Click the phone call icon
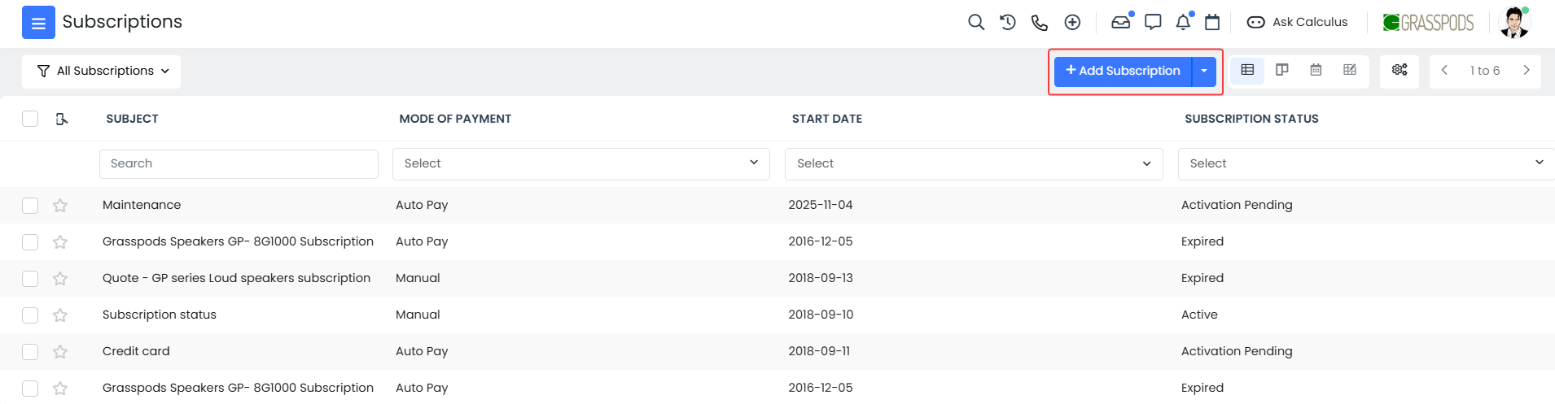The width and height of the screenshot is (1555, 404). click(x=1039, y=23)
